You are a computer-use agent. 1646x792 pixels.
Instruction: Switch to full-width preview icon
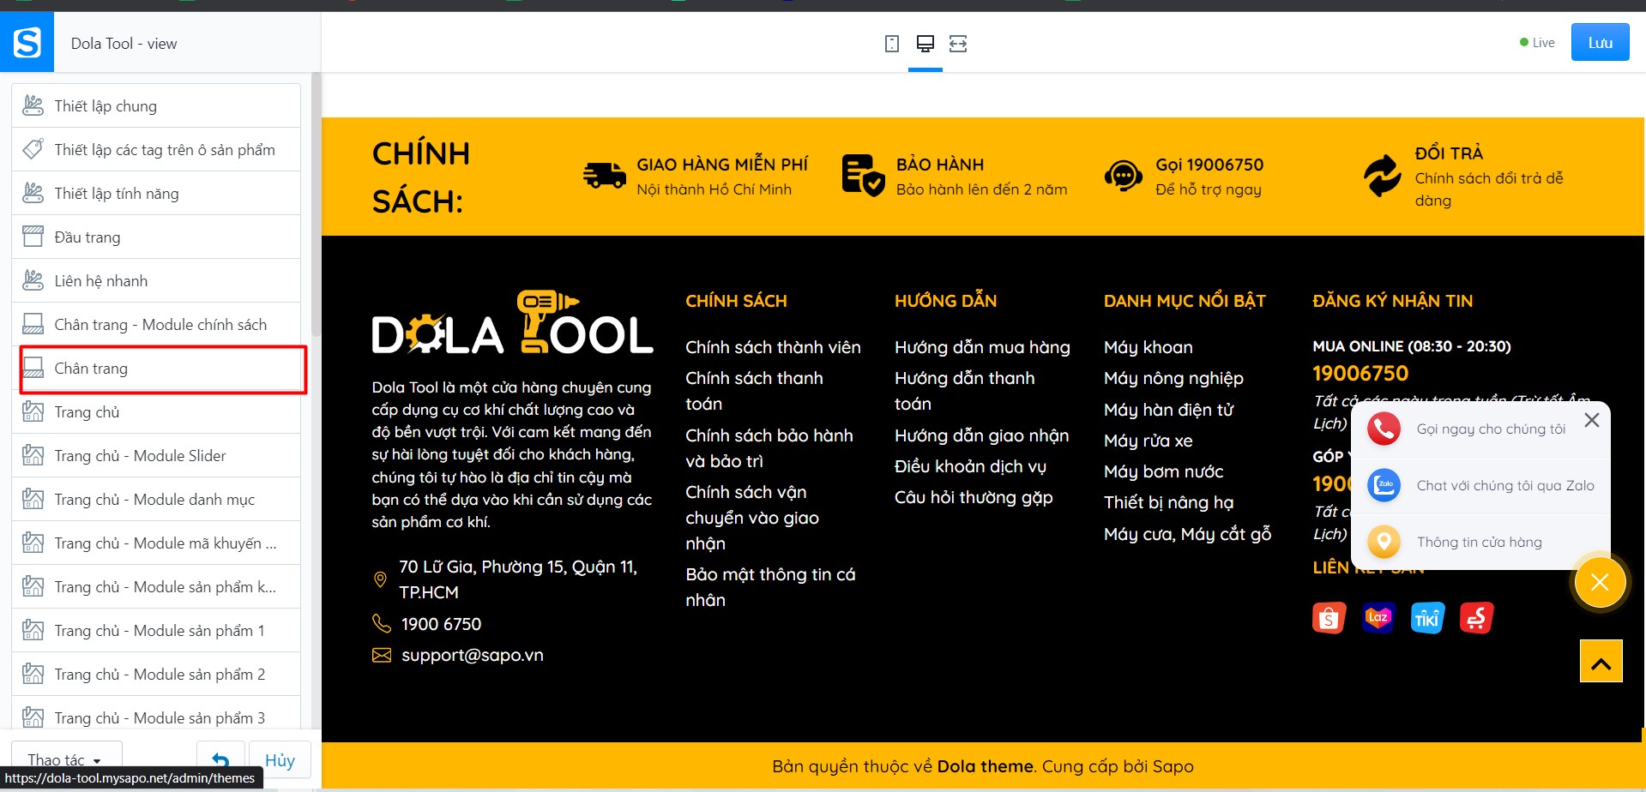point(958,44)
